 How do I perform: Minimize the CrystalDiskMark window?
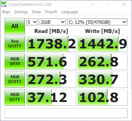(x=93, y=4)
